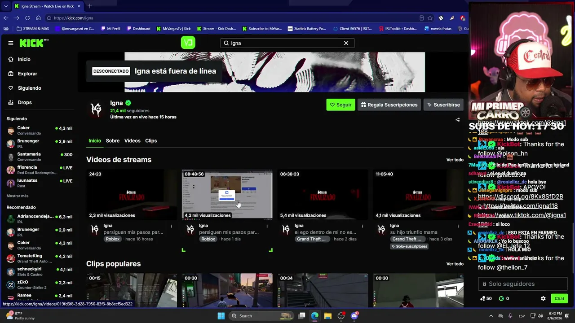Image resolution: width=575 pixels, height=323 pixels.
Task: Open title 'el ego dentro de mi no es...'
Action: coord(326,232)
